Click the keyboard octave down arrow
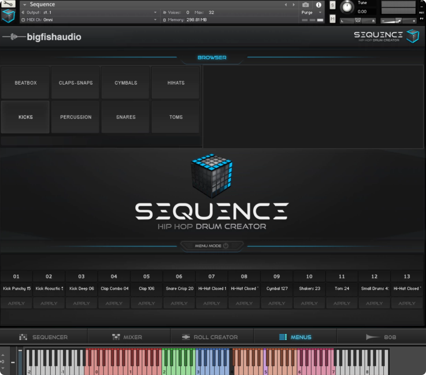This screenshot has width=426, height=375. [3, 368]
